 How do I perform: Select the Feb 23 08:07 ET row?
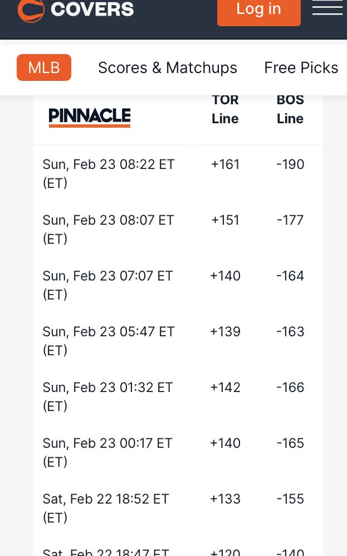178,229
